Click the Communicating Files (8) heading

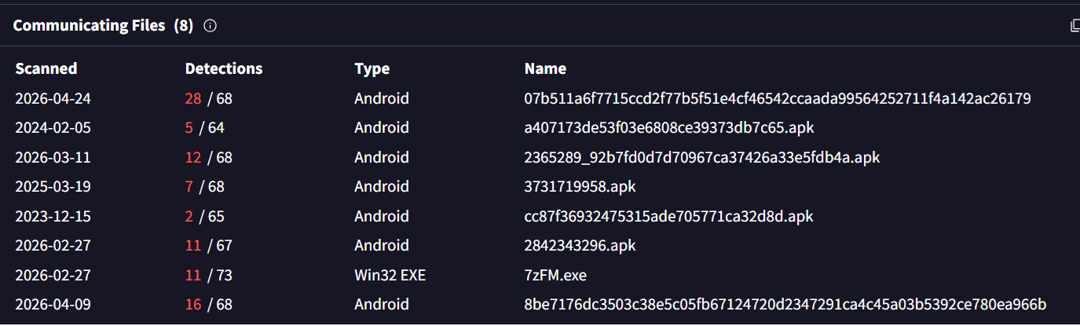tap(103, 25)
